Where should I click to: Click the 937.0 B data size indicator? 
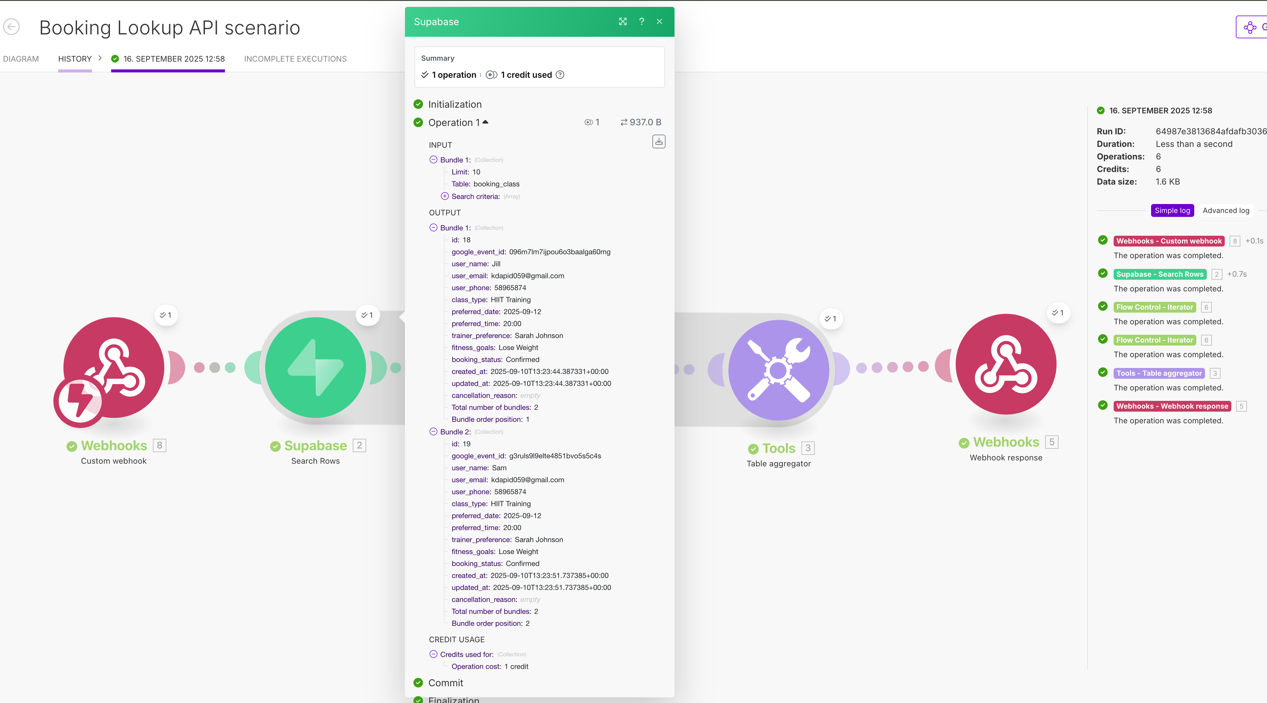pyautogui.click(x=640, y=122)
